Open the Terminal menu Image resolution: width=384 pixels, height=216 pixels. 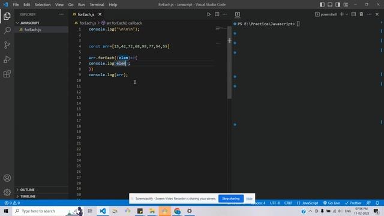point(97,5)
